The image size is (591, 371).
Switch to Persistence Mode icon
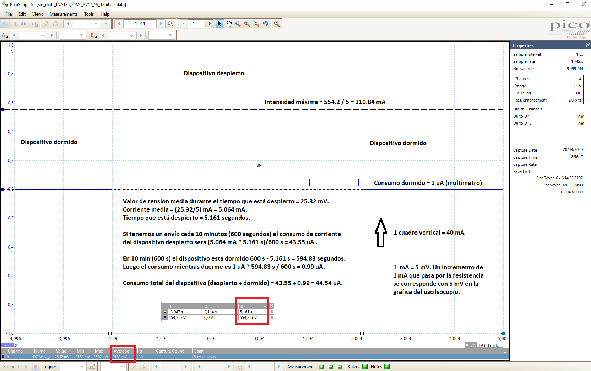coord(14,24)
